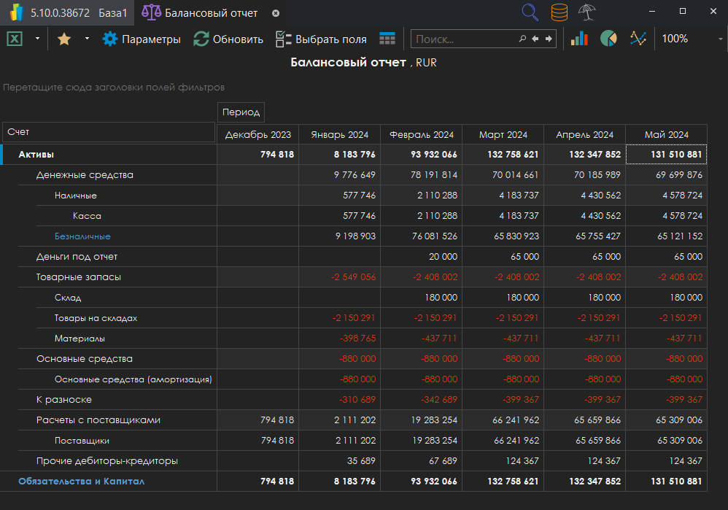Switch to the База1 tab
Viewport: 728px width, 510px height.
pyautogui.click(x=113, y=13)
